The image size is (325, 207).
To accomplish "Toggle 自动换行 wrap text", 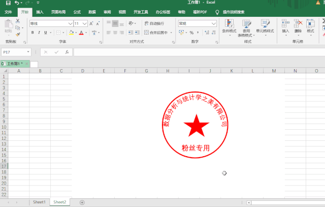I will click(x=154, y=23).
